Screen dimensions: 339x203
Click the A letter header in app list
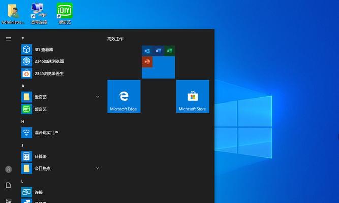(x=23, y=86)
